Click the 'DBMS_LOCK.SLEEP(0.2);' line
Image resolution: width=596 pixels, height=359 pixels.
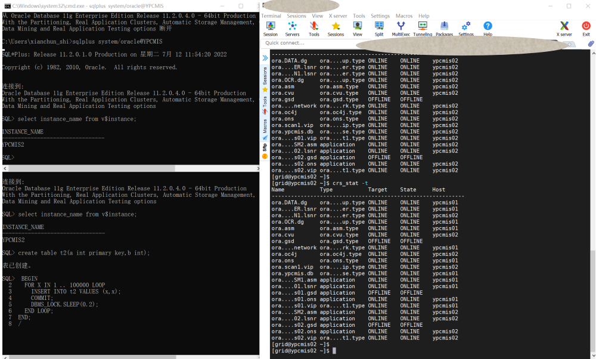[64, 304]
